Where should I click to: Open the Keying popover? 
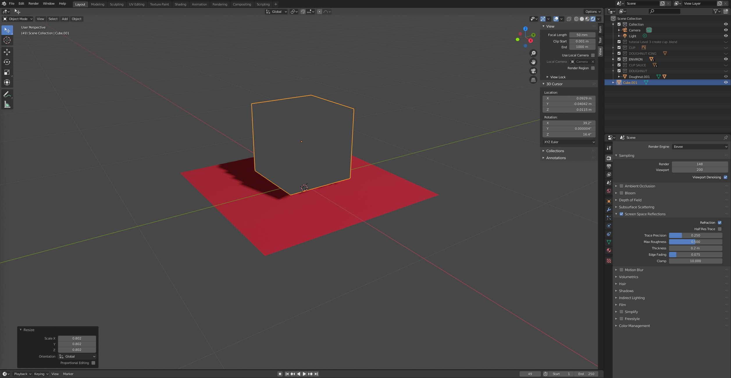click(x=41, y=374)
